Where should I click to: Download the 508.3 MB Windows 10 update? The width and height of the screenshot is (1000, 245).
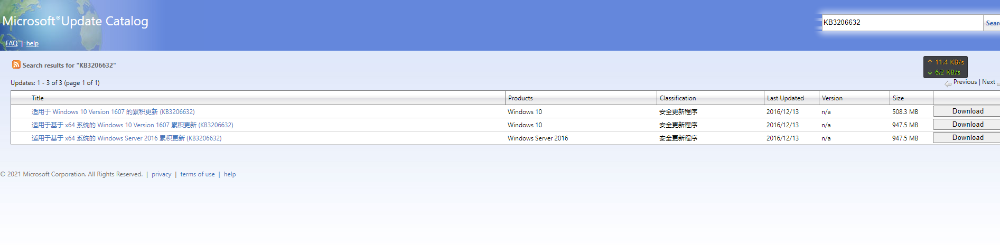967,111
